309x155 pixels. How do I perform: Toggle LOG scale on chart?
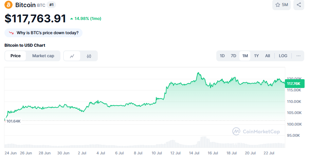[283, 56]
